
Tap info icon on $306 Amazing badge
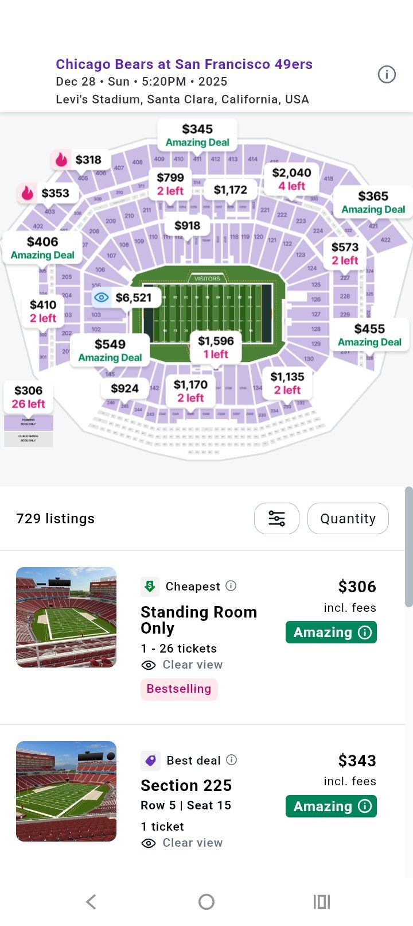tap(365, 632)
